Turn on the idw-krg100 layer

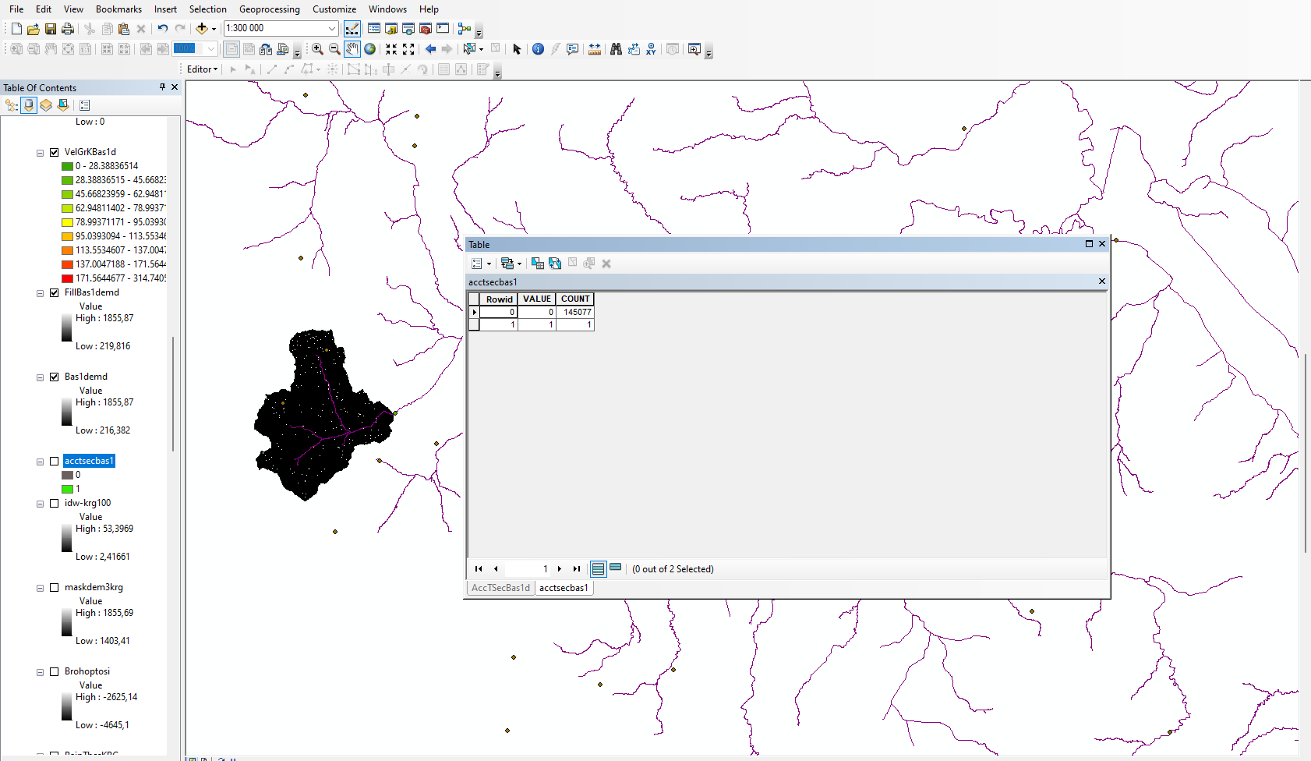(x=55, y=503)
